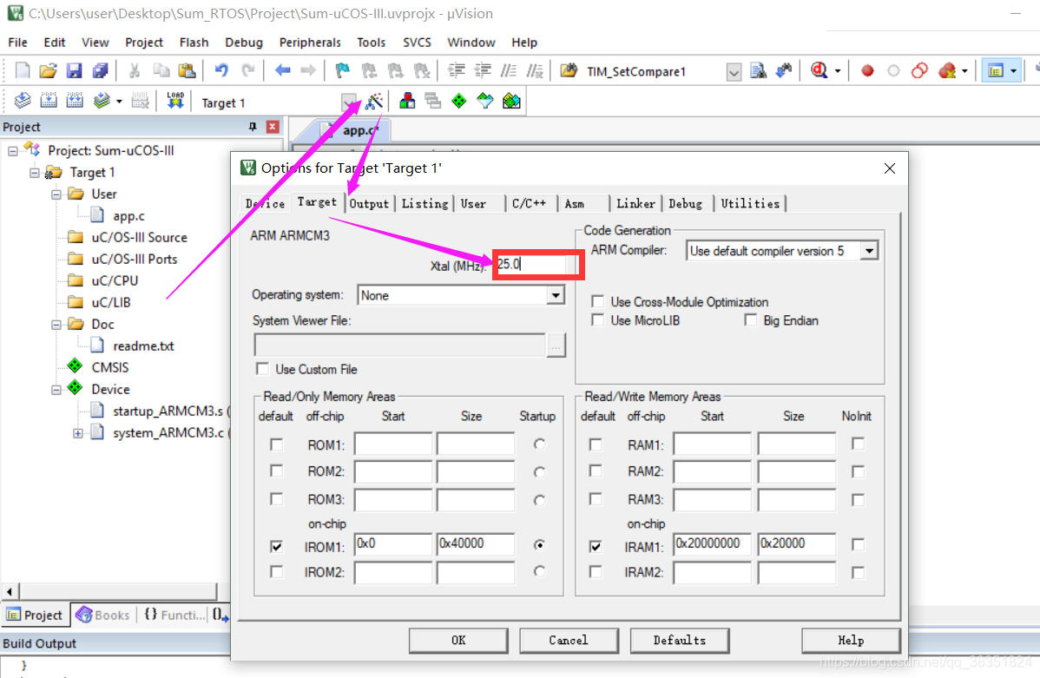Undo the last edit using the Undo arrow
Screen dimensions: 1040x678
(221, 70)
